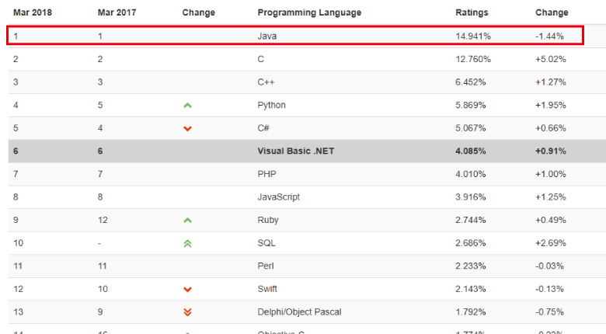Click the 12.760% rating for C

click(473, 59)
